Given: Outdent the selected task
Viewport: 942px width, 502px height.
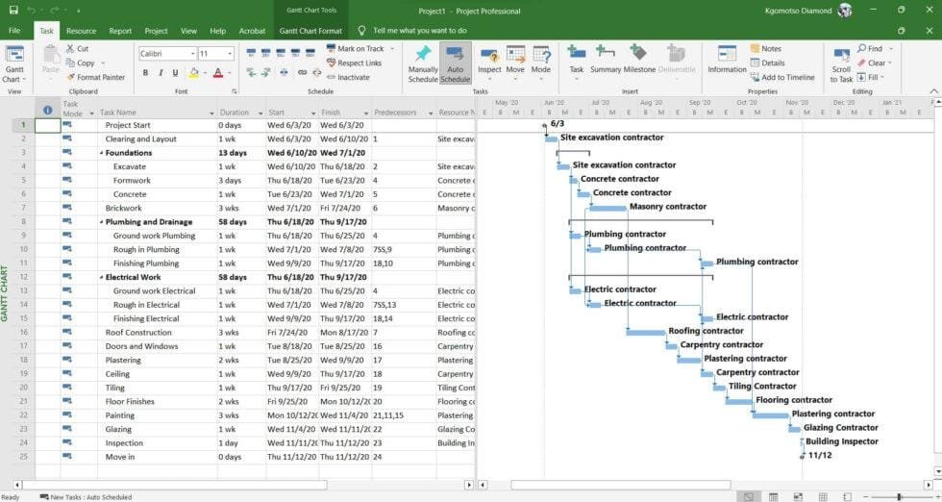Looking at the screenshot, I should point(251,73).
